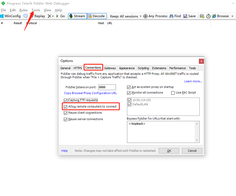
Task: Open WinConfig from the toolbar
Action: (x=10, y=16)
